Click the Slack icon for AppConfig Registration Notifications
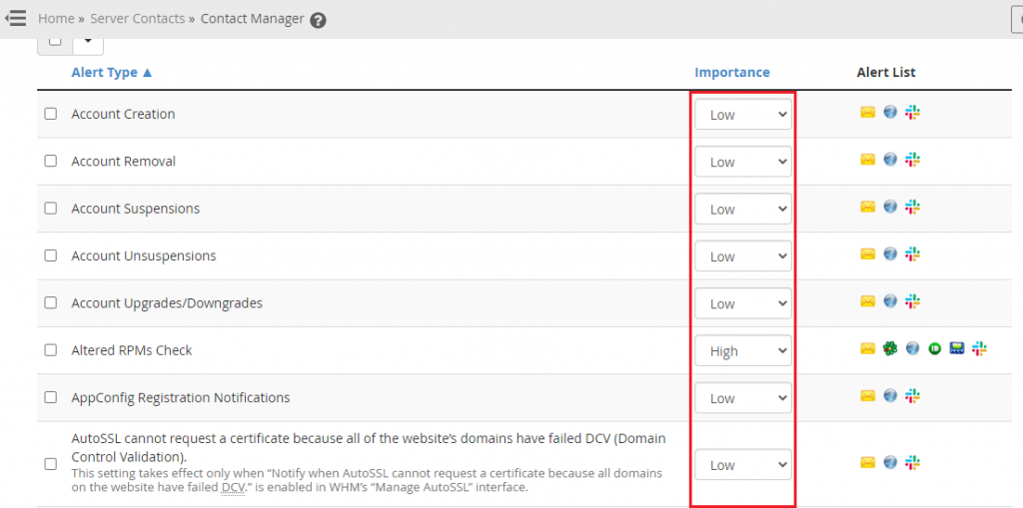Screen dimensions: 1023x508 (912, 395)
